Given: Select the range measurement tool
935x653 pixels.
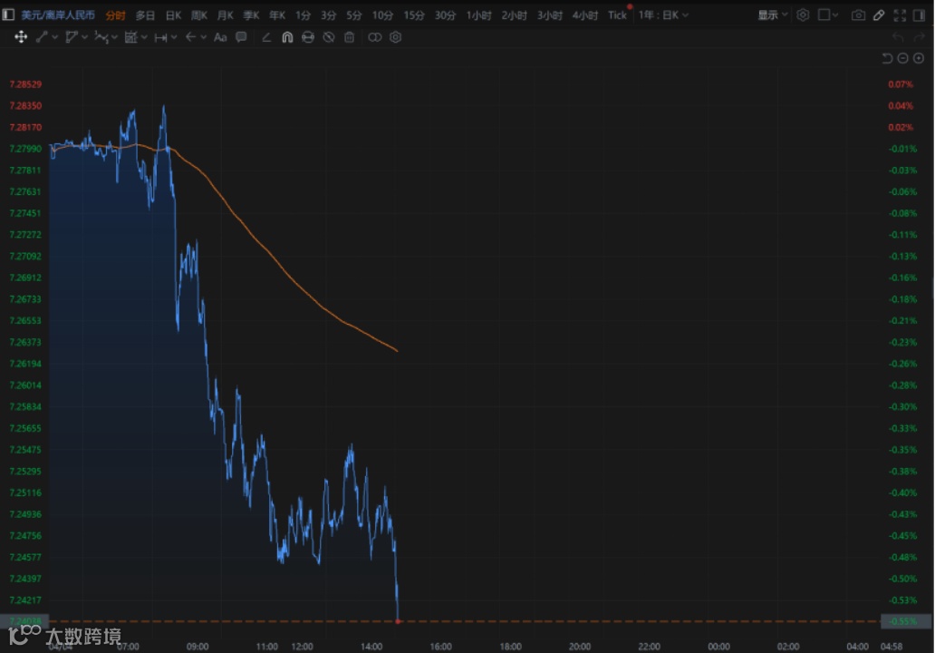Looking at the screenshot, I should coord(160,37).
